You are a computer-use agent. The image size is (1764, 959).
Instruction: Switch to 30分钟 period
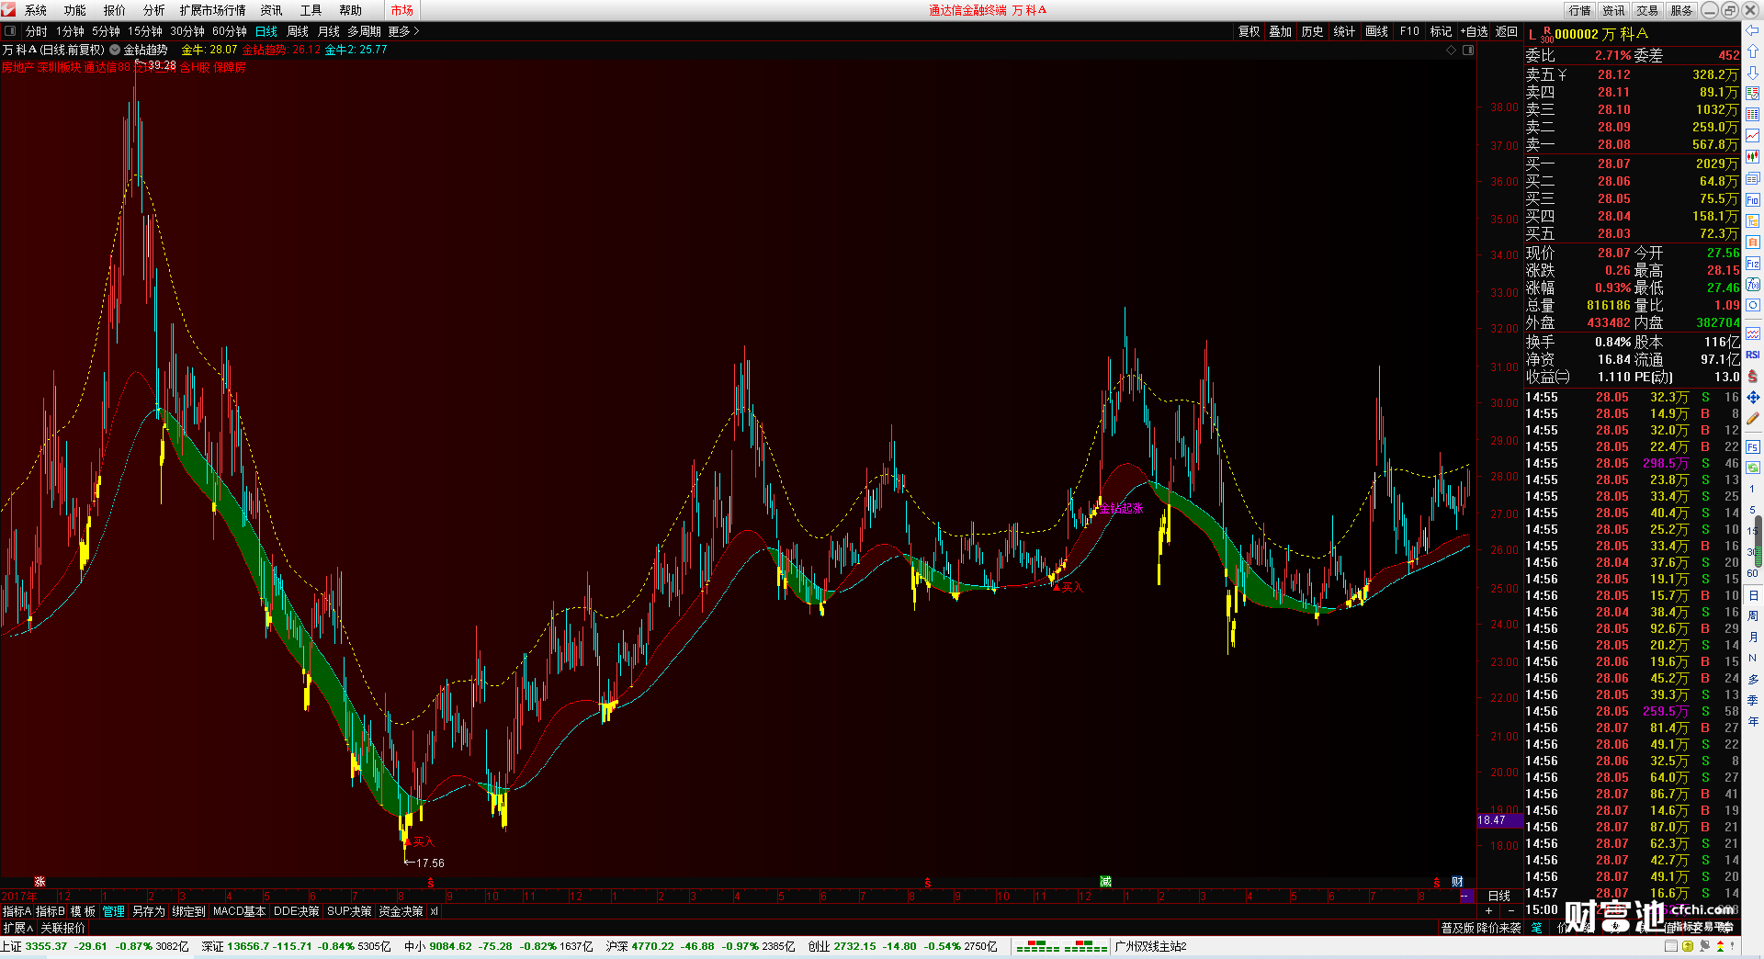click(x=187, y=31)
